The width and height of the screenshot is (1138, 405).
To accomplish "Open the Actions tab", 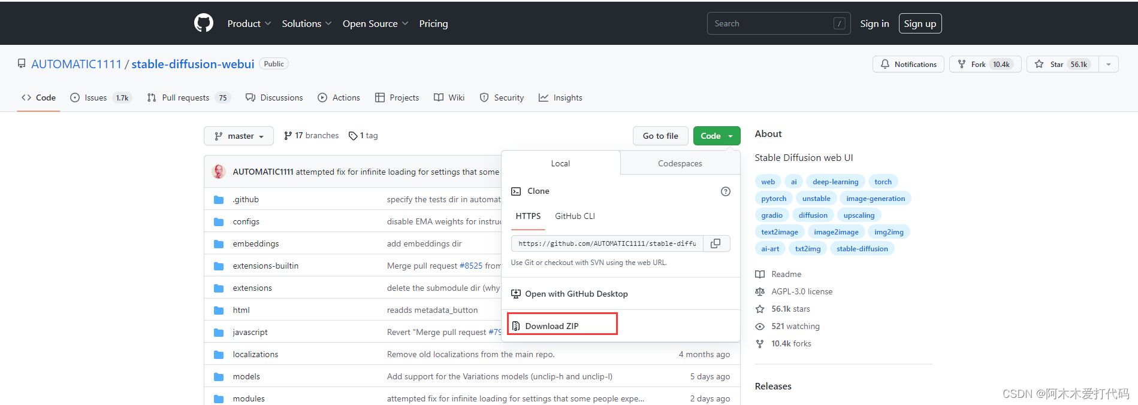I will click(x=339, y=98).
